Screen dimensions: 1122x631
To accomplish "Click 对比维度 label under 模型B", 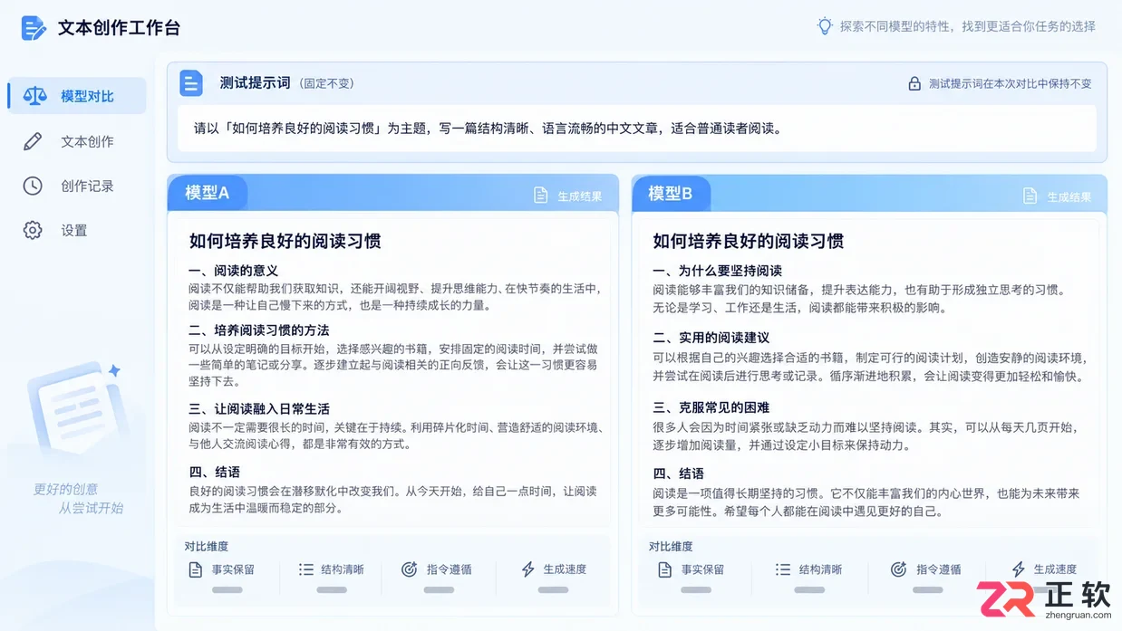I will pyautogui.click(x=671, y=546).
